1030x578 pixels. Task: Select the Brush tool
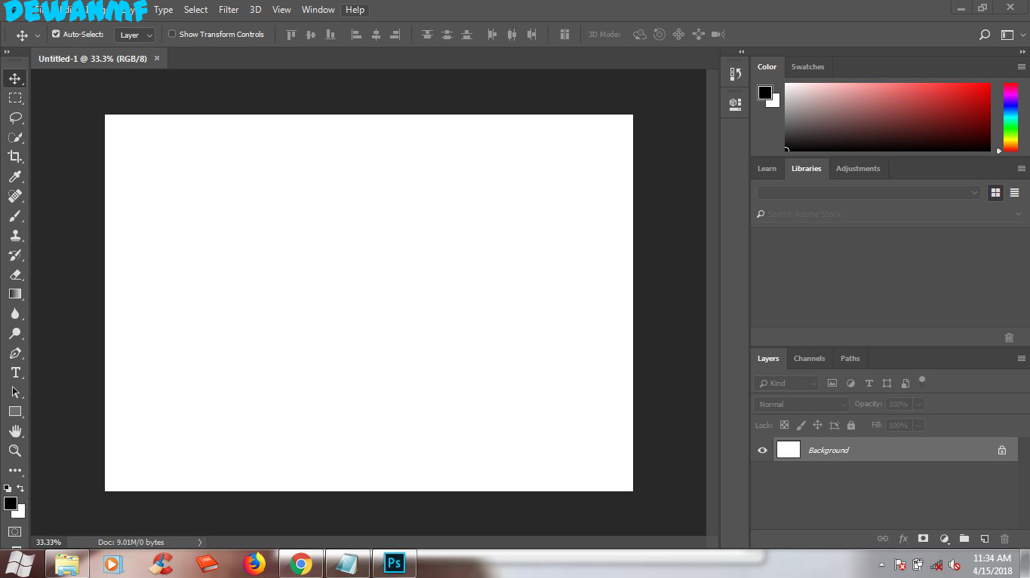[x=15, y=216]
